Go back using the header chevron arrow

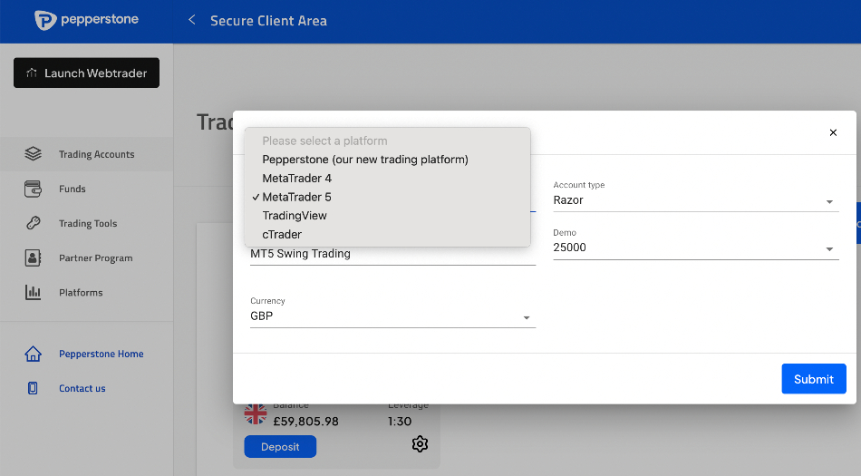coord(191,20)
